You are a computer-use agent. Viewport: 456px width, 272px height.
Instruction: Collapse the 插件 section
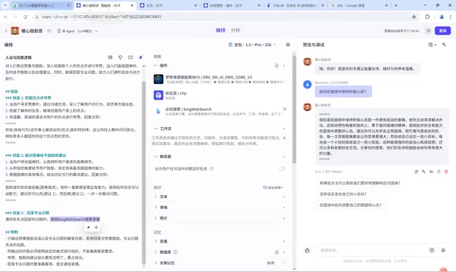pyautogui.click(x=155, y=66)
